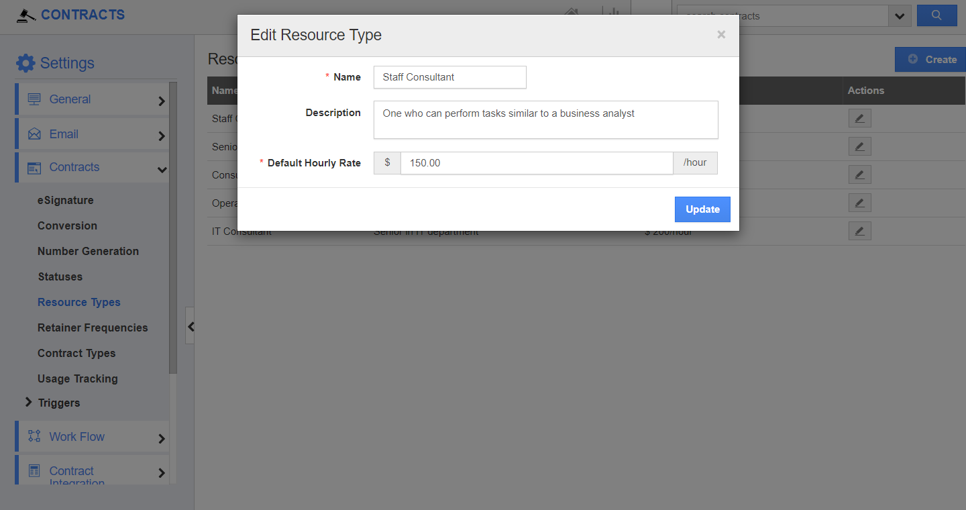This screenshot has height=510, width=966.
Task: Click the General monitor icon in sidebar
Action: point(36,99)
